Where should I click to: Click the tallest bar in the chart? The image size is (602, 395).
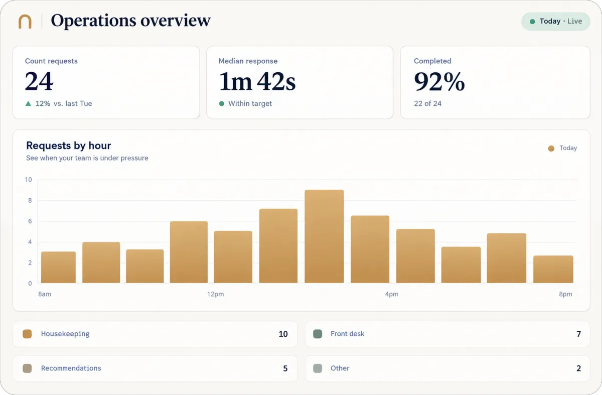pos(324,236)
